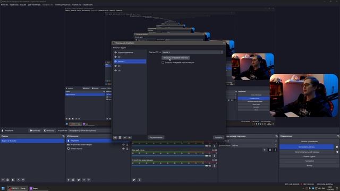
Task: Open advanced audio properties in mixer toolbar
Action: pos(134,180)
